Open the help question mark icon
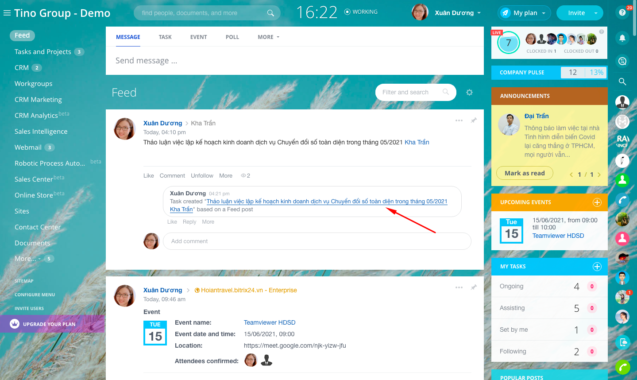The height and width of the screenshot is (380, 637). tap(622, 12)
